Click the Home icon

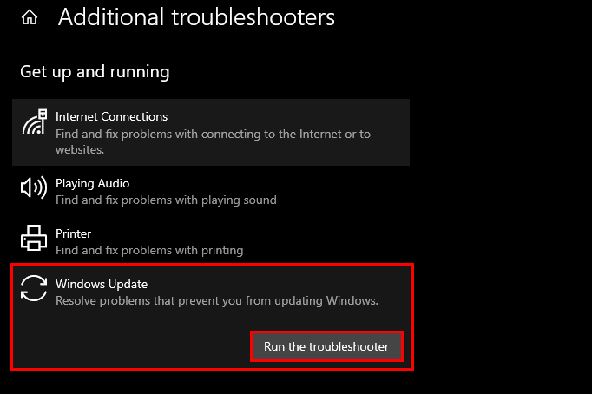click(30, 17)
